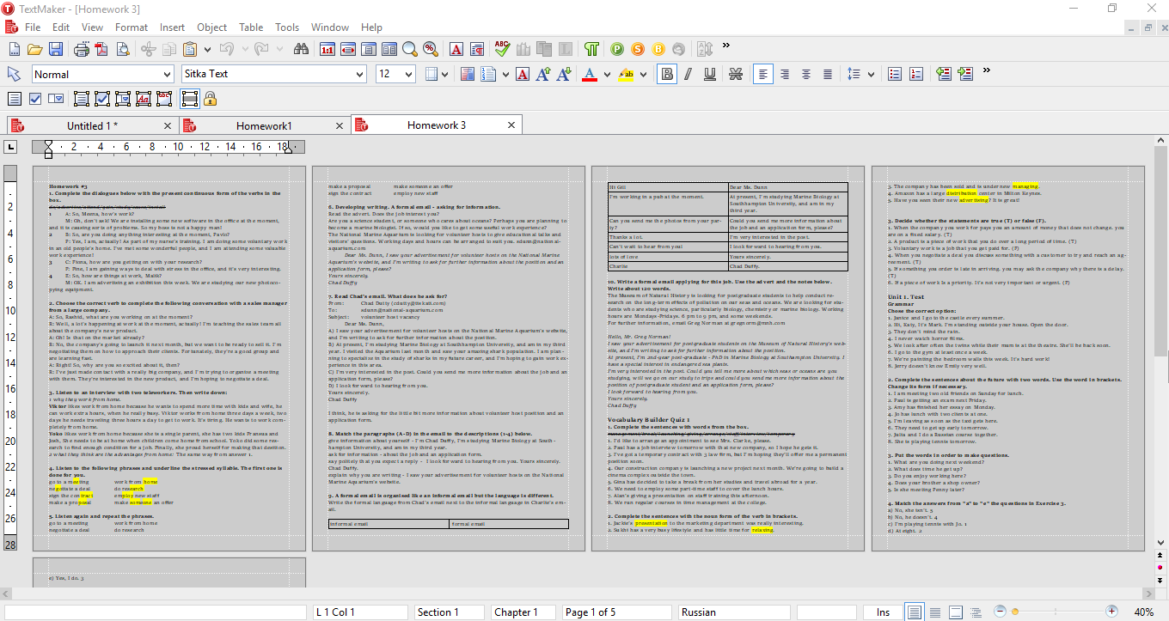Click the increase indent icon
The height and width of the screenshot is (621, 1169).
point(964,75)
